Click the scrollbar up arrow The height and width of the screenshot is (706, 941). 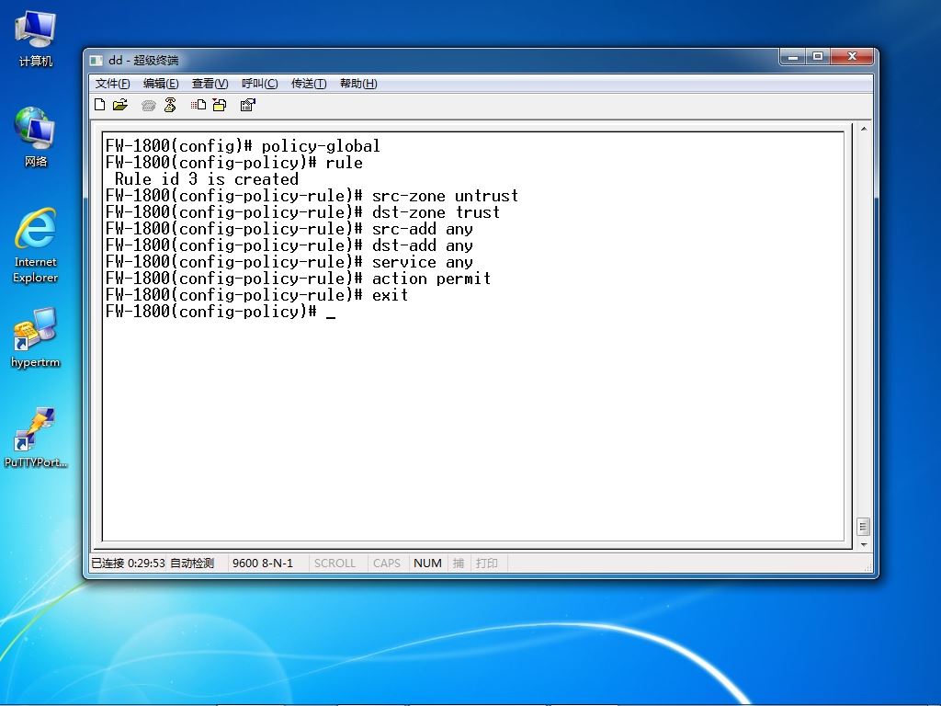864,129
